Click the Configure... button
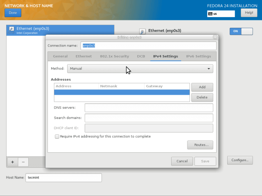Screen dimensions: 262x196 tap(240, 160)
